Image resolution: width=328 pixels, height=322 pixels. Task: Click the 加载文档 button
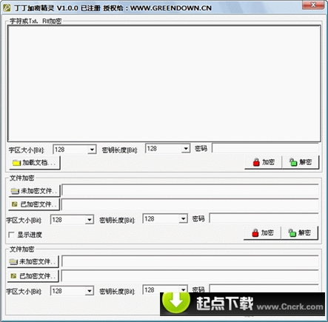tap(35, 163)
